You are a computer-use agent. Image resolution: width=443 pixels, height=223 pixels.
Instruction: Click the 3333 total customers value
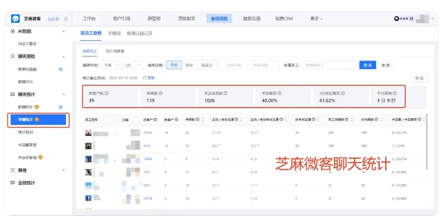[x=147, y=172]
